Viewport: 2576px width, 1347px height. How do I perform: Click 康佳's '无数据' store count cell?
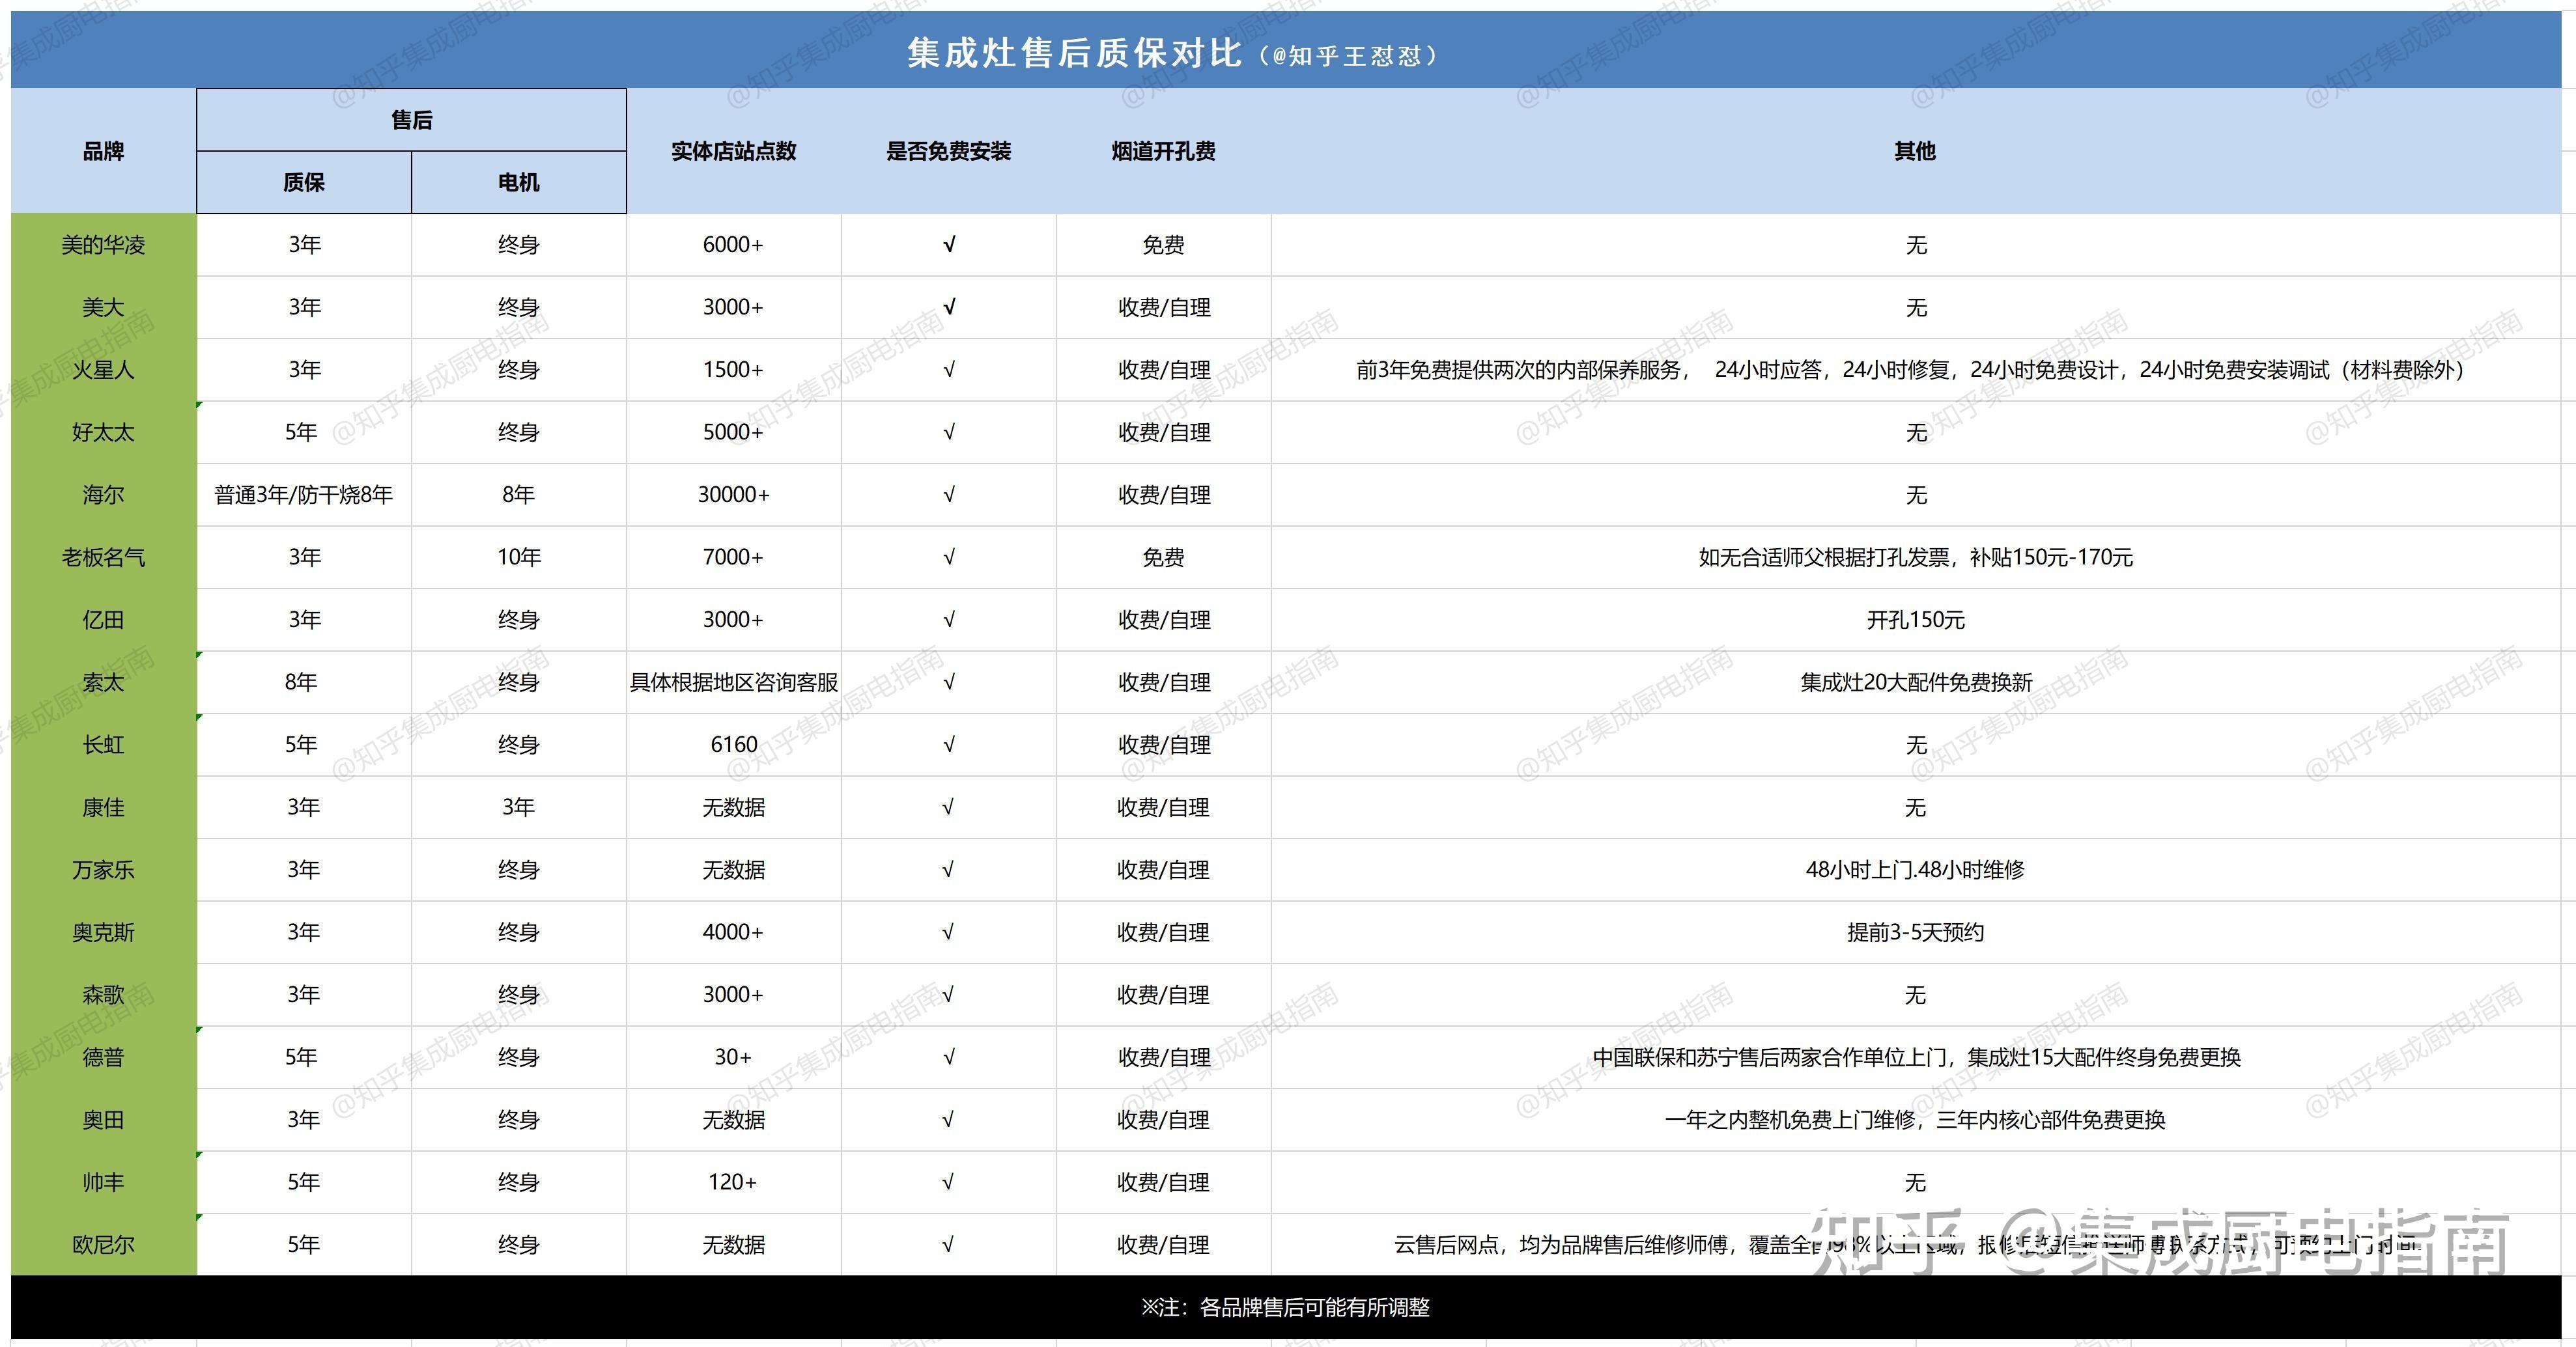pos(734,807)
